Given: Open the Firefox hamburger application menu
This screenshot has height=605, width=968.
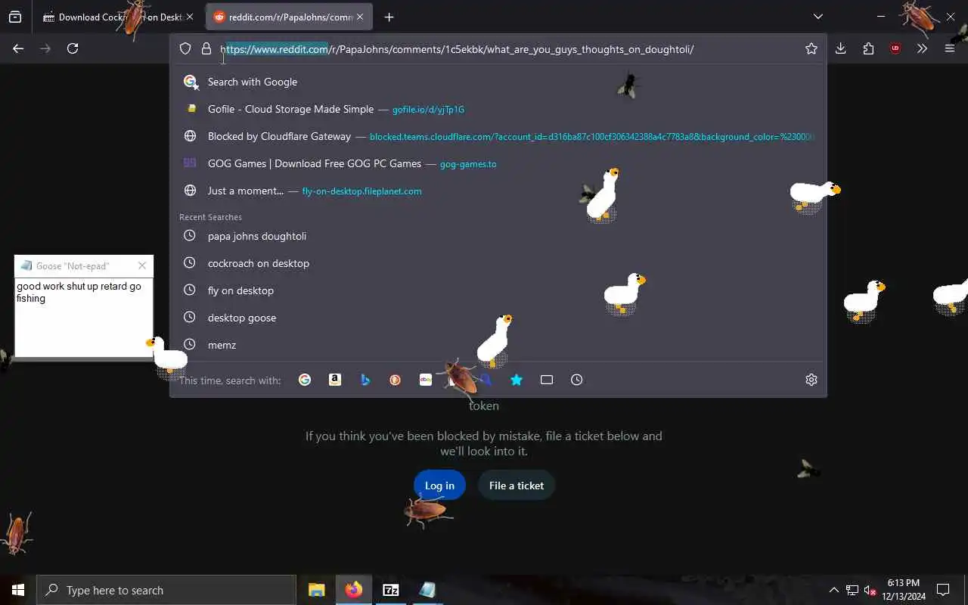Looking at the screenshot, I should click(x=950, y=48).
